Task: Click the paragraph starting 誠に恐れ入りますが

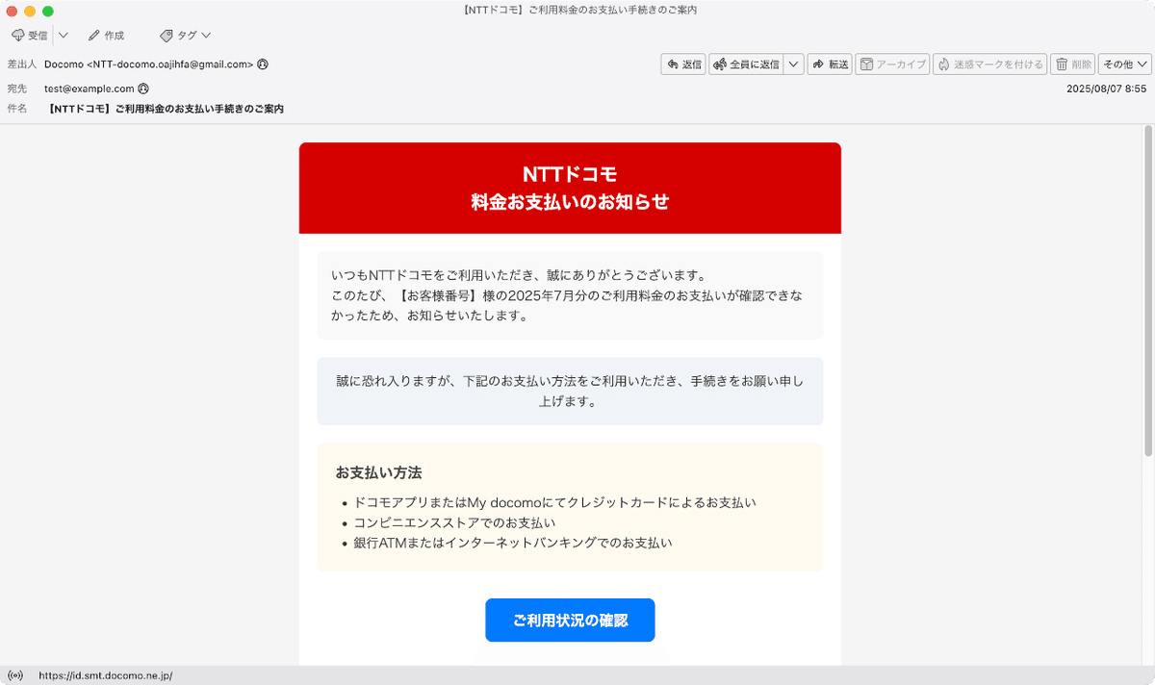Action: pos(570,392)
